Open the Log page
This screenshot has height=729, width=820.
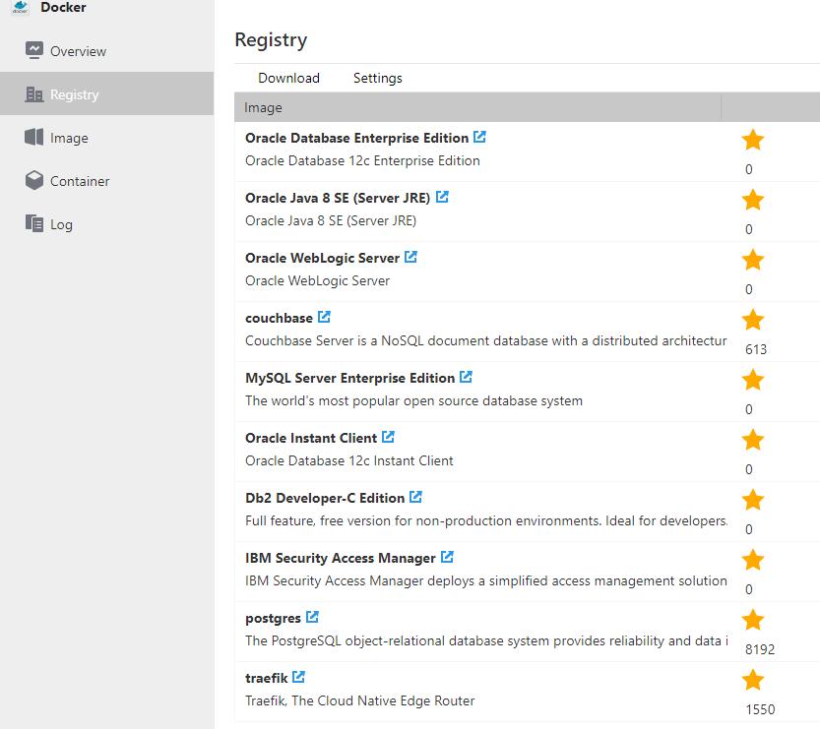[x=61, y=224]
